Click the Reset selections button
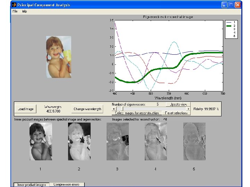Viewport: 250px width, 187px height. [x=176, y=113]
